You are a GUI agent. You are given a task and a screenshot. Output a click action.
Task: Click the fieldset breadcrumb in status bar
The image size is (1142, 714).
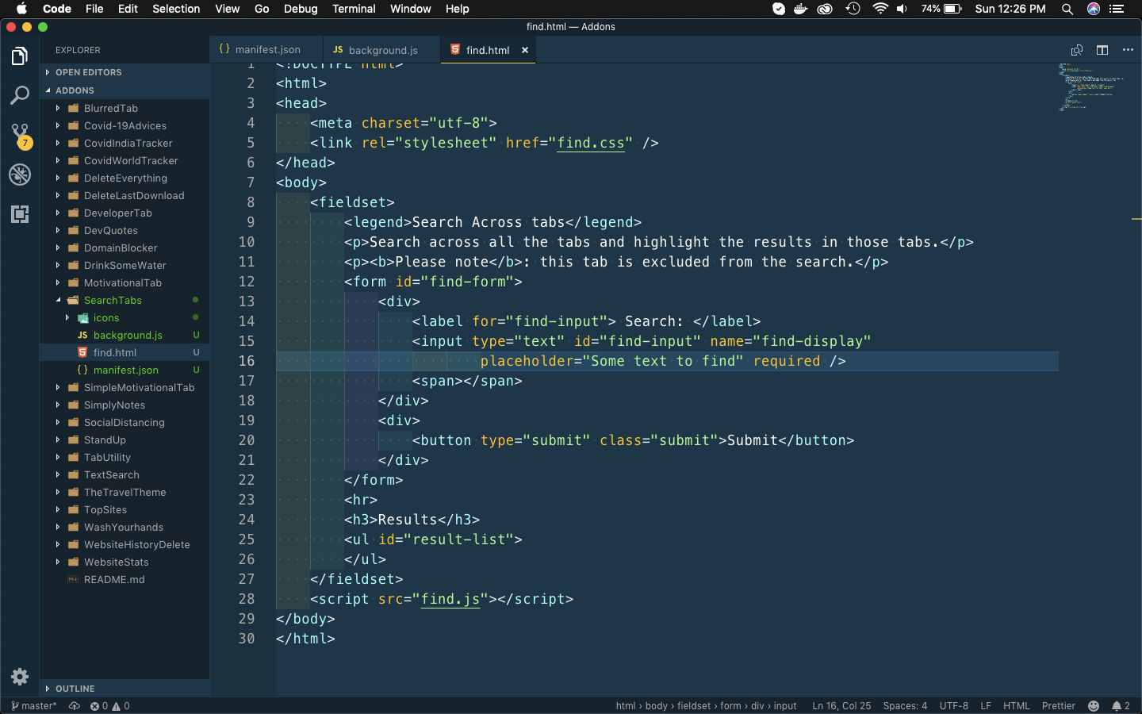pos(694,706)
